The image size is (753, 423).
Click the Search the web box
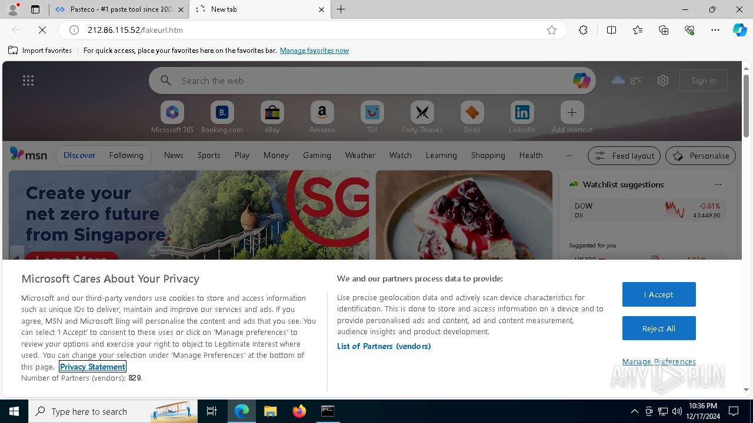pyautogui.click(x=371, y=80)
